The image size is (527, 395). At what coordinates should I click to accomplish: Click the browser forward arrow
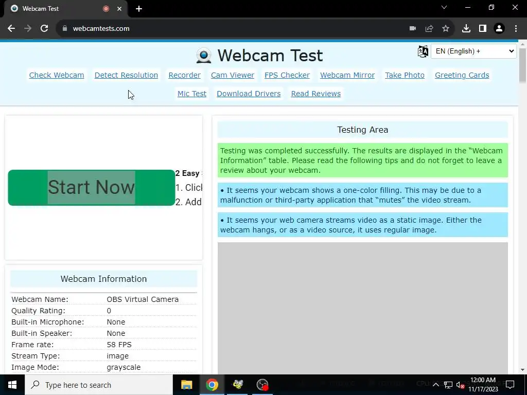click(x=28, y=29)
